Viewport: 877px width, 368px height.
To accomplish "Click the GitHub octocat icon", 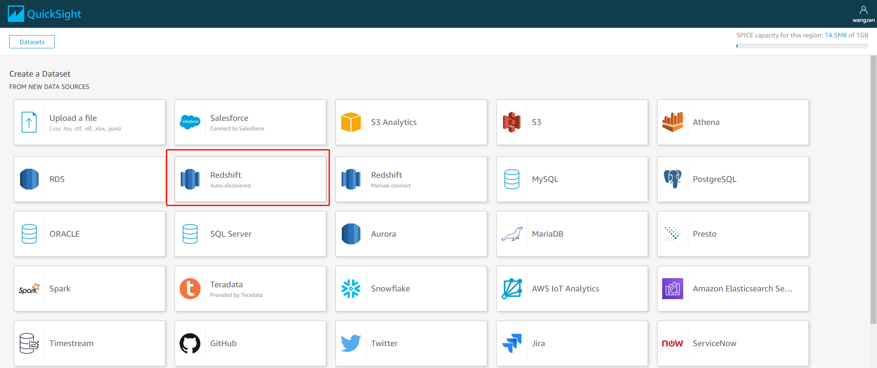I will [190, 343].
